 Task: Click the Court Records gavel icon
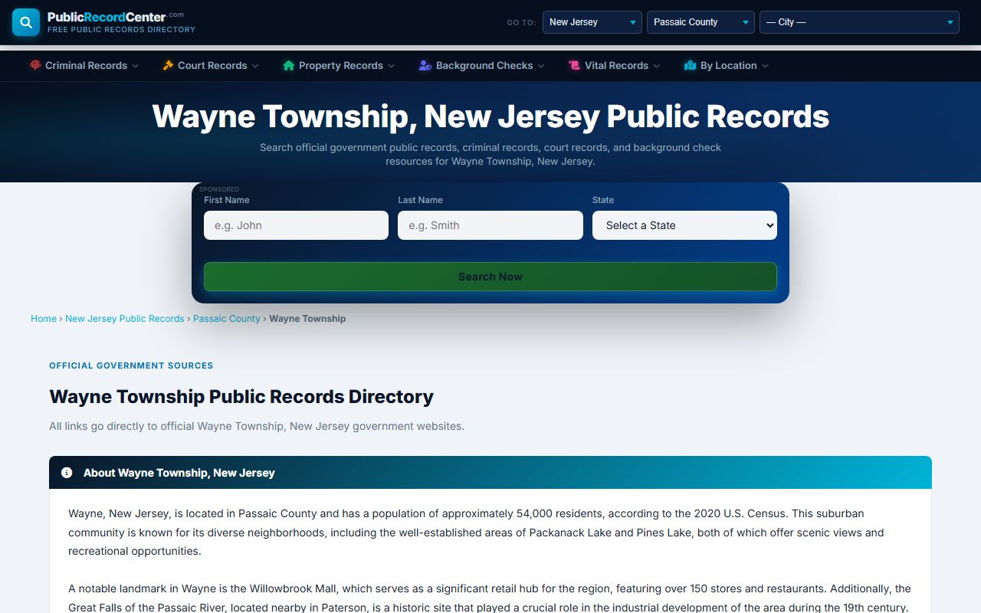pos(168,66)
